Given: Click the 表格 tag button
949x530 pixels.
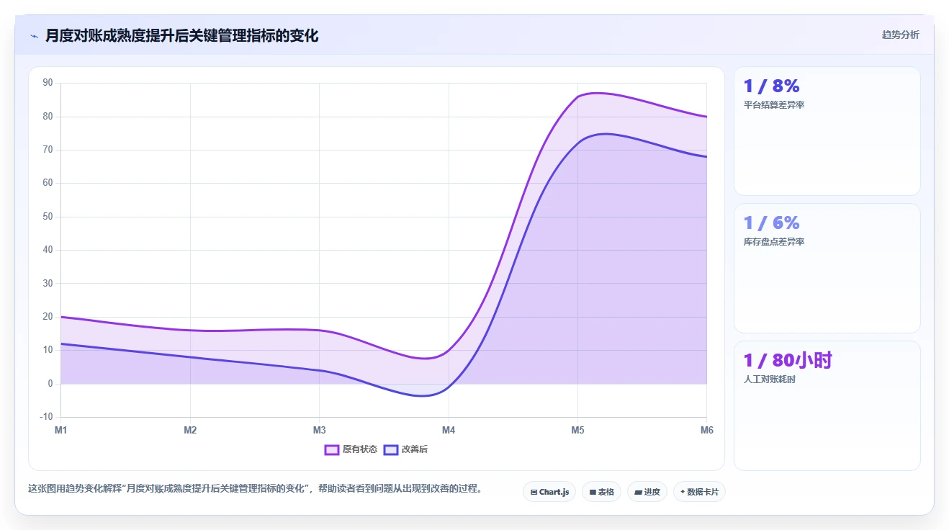Looking at the screenshot, I should [601, 492].
